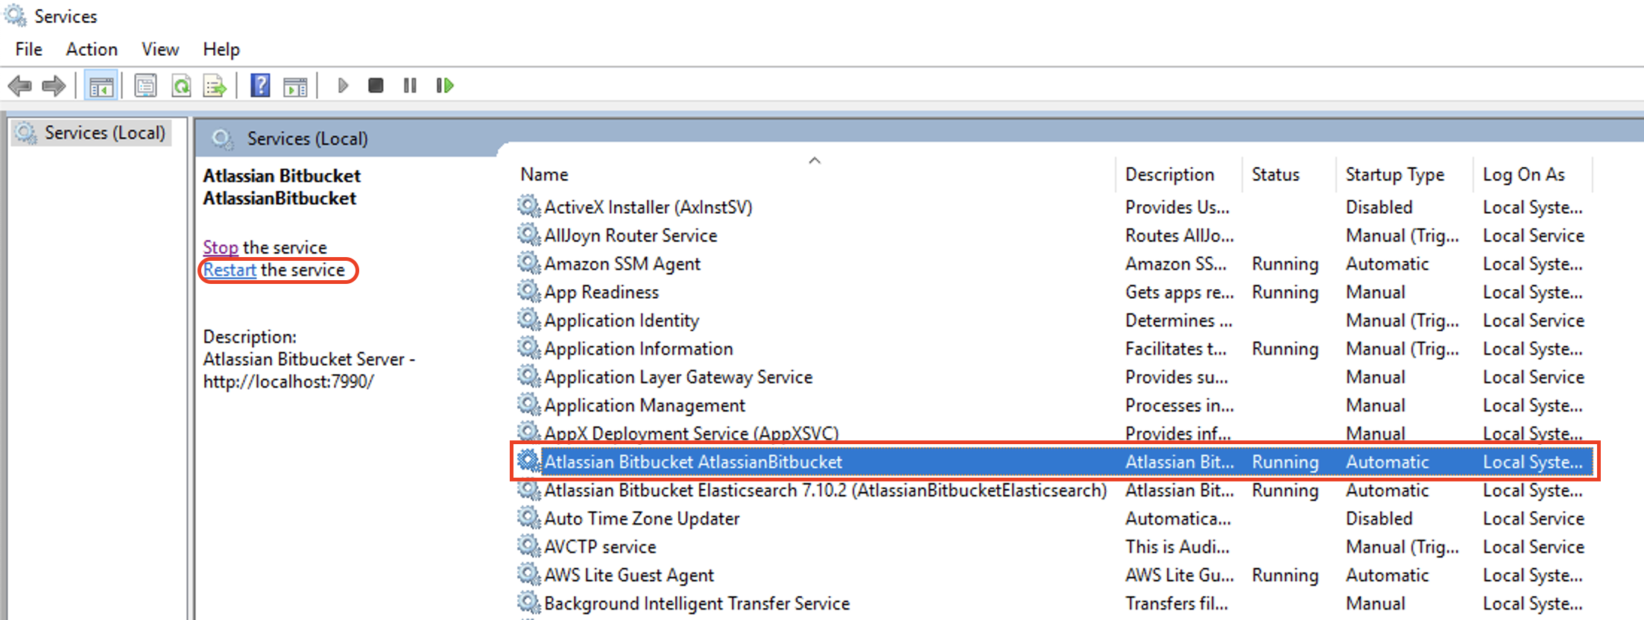Viewport: 1644px width, 620px height.
Task: Click gear icon of App Readiness row
Action: click(528, 291)
